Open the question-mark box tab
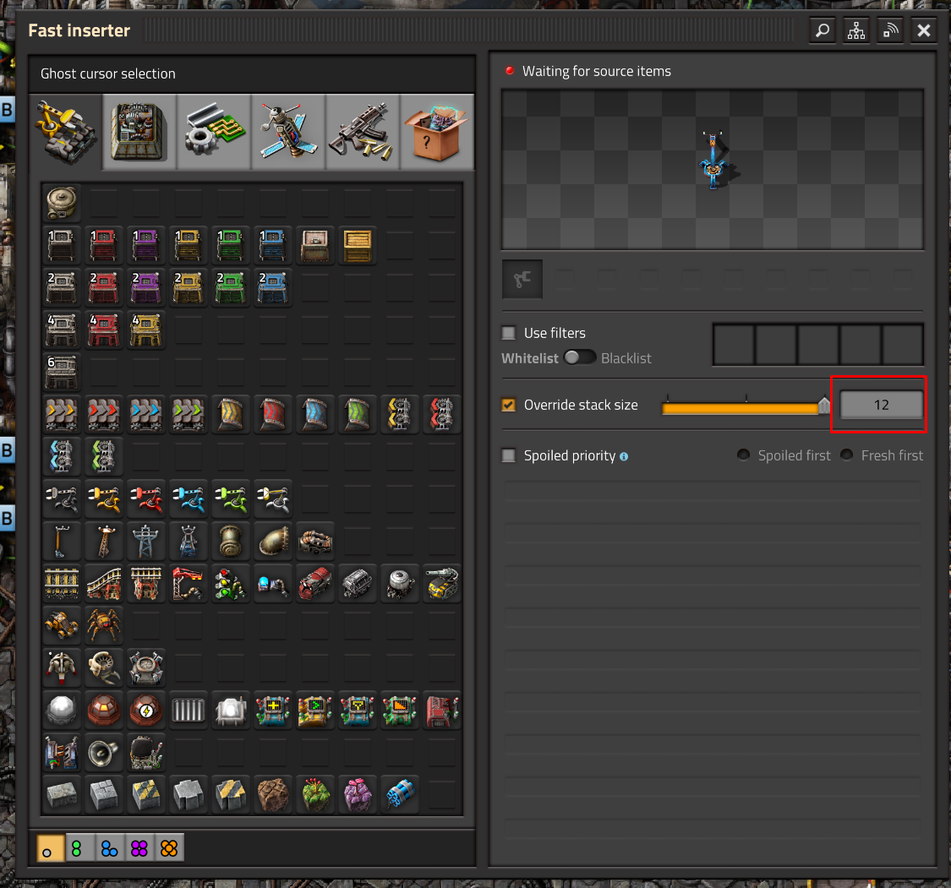 [x=437, y=132]
